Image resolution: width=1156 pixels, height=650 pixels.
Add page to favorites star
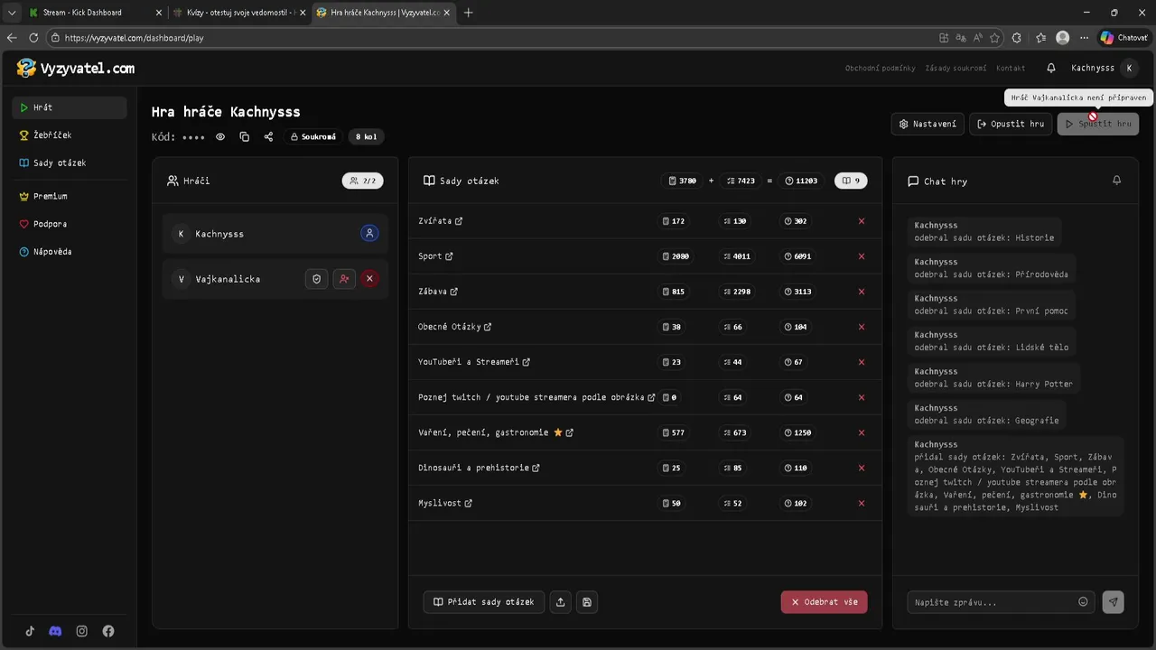[994, 38]
